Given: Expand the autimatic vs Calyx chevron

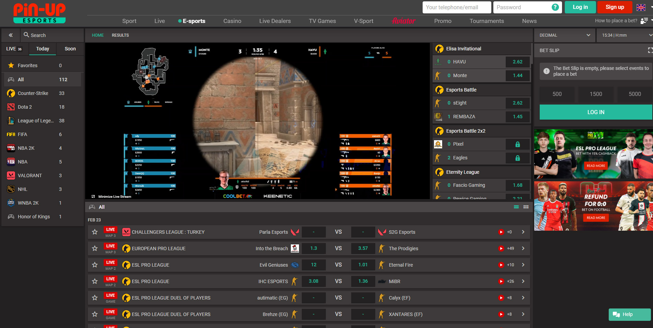Looking at the screenshot, I should (x=523, y=298).
